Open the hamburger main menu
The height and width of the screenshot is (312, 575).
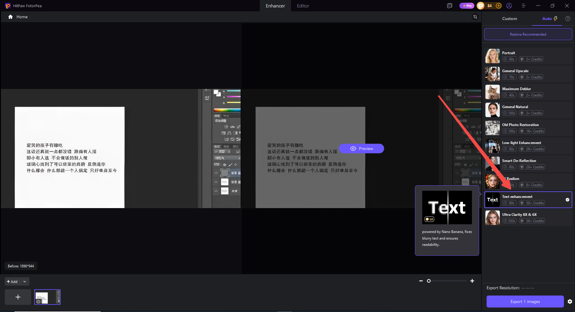(523, 6)
